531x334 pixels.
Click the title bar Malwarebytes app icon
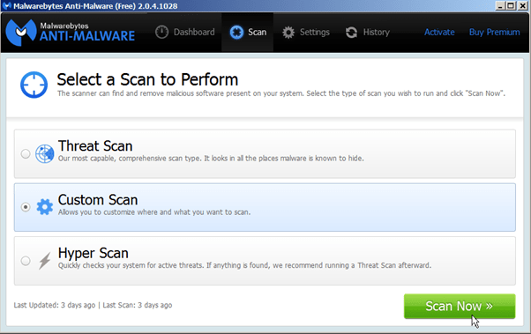click(x=6, y=6)
